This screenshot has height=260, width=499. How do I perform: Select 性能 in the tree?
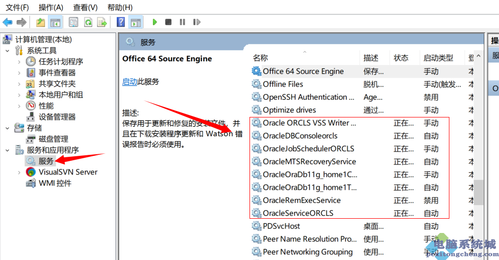[x=46, y=106]
